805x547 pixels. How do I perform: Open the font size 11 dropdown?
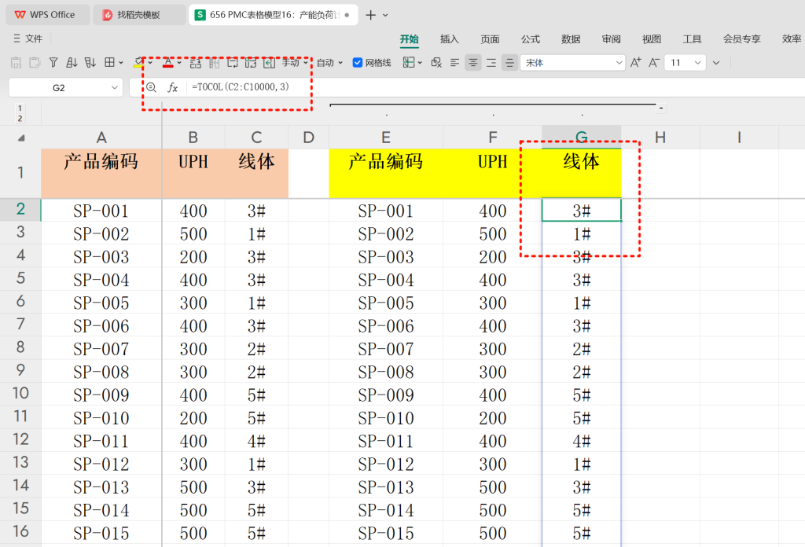click(x=697, y=63)
